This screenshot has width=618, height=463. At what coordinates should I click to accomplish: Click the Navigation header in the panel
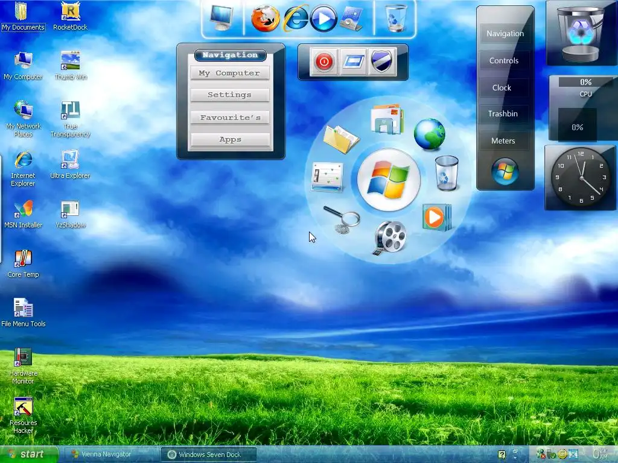[230, 55]
